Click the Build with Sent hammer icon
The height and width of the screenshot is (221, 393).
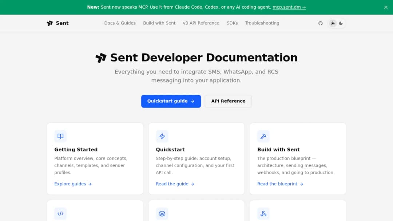[263, 136]
